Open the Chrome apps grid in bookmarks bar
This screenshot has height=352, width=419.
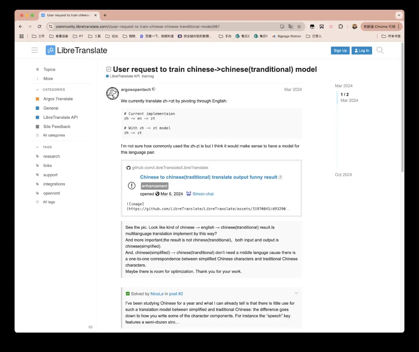point(21,36)
